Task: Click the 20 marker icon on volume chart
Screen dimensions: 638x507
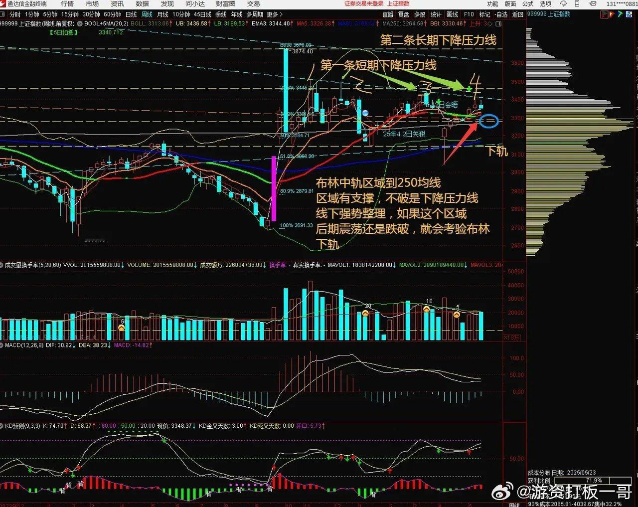Action: pyautogui.click(x=365, y=313)
